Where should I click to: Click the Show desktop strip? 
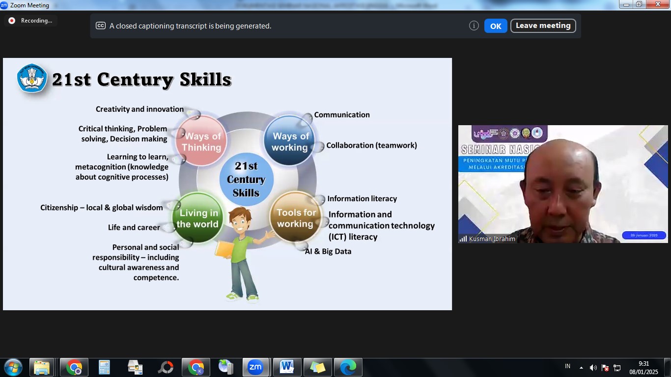click(x=668, y=367)
